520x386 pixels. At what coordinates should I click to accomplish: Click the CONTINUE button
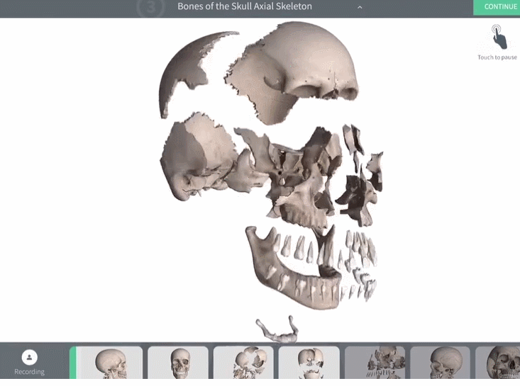point(497,7)
